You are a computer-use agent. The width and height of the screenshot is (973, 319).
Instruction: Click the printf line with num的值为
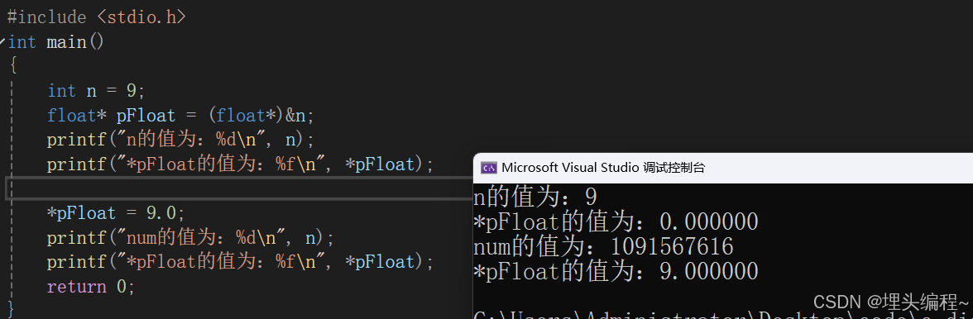190,238
